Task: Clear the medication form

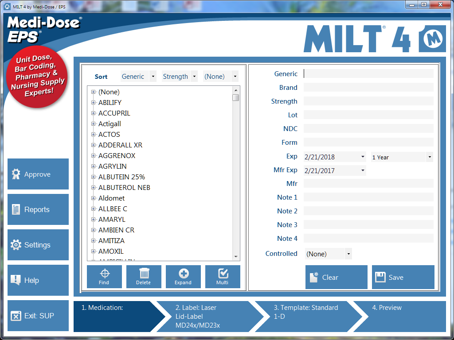Action: 337,277
